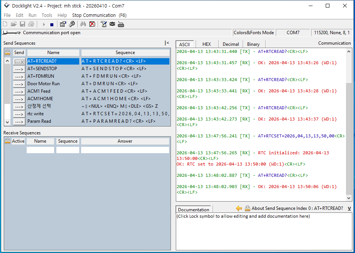355x253 pixels.
Task: Open Options wrench icon in toolbar
Action: click(71, 24)
